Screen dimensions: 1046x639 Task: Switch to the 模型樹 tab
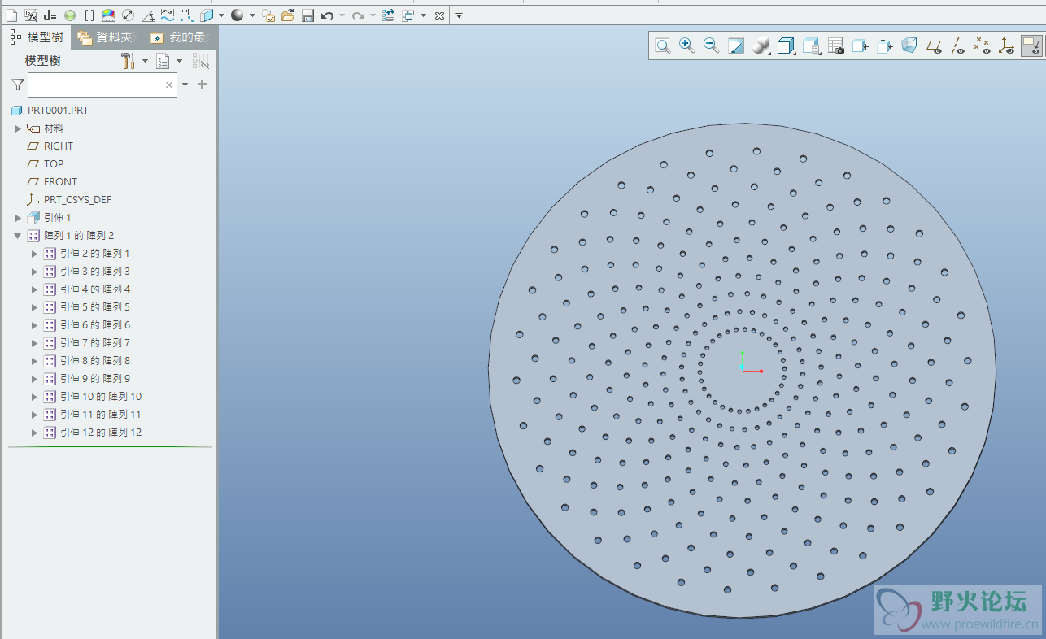pyautogui.click(x=37, y=37)
